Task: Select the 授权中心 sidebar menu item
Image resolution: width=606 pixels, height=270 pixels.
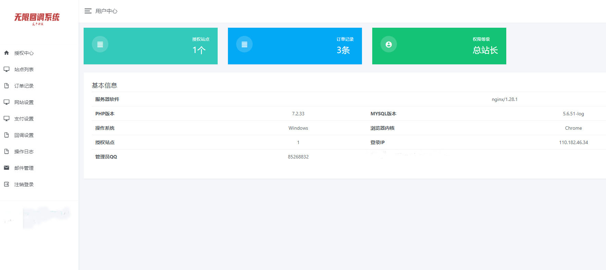Action: [x=24, y=53]
